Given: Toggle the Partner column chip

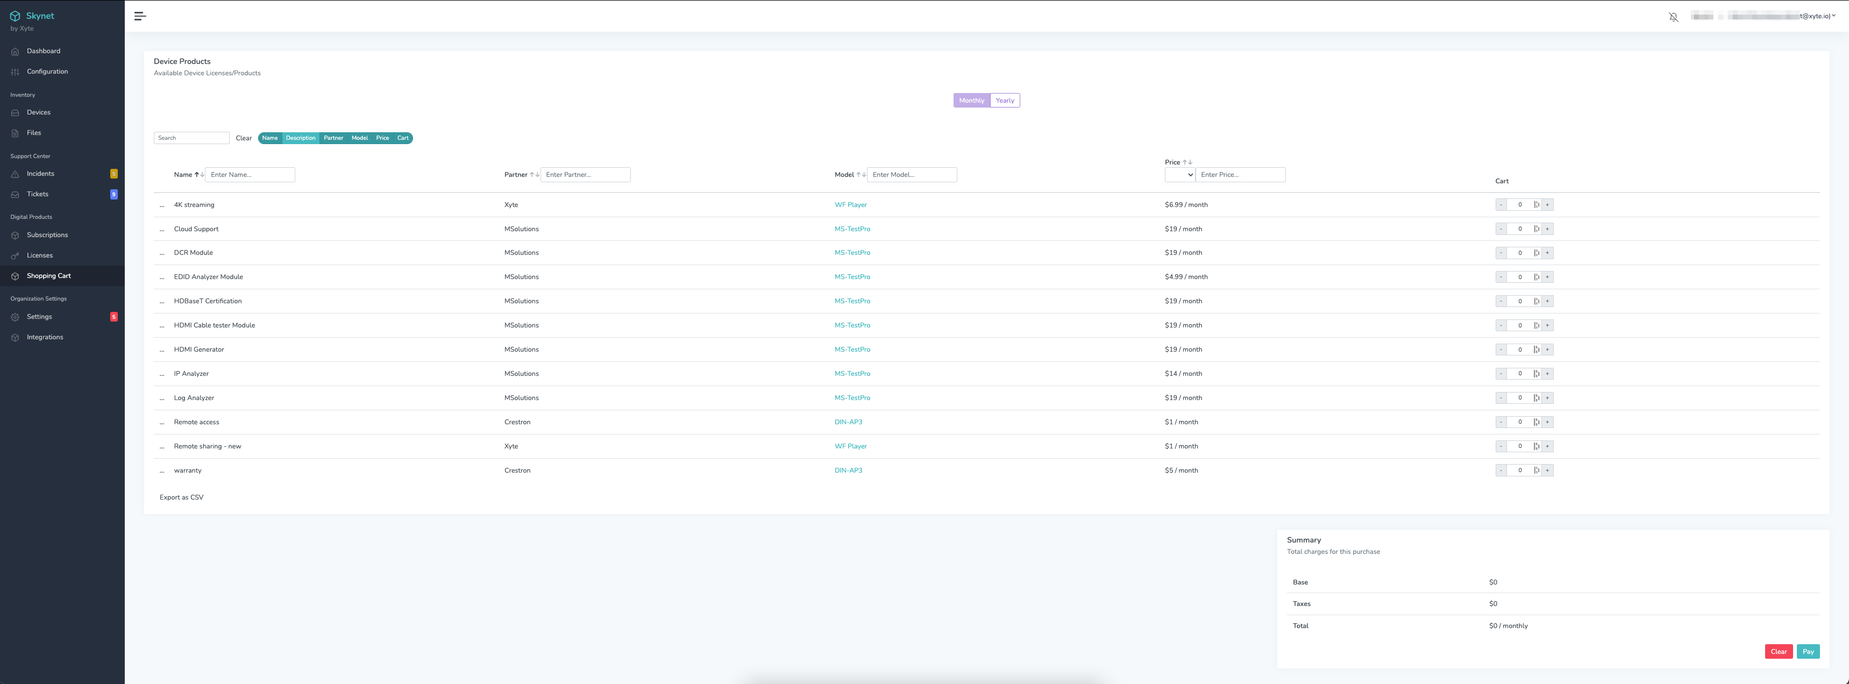Looking at the screenshot, I should coord(333,138).
